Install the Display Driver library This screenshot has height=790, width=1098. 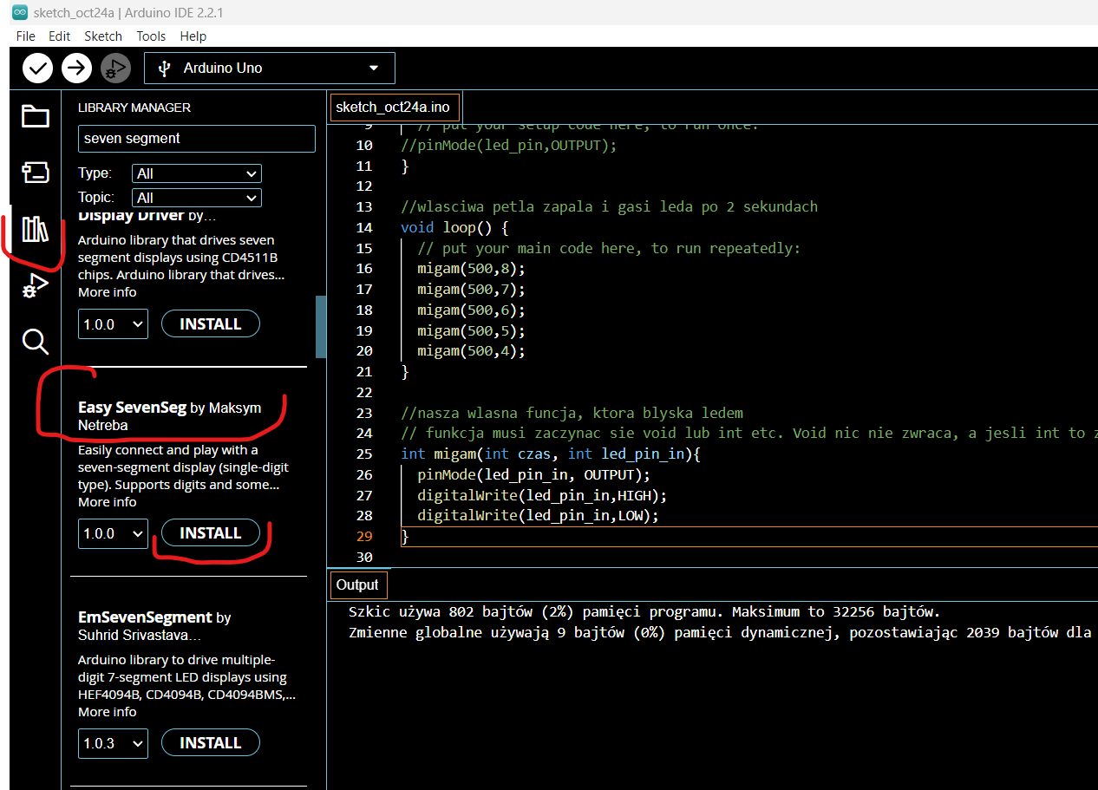211,323
